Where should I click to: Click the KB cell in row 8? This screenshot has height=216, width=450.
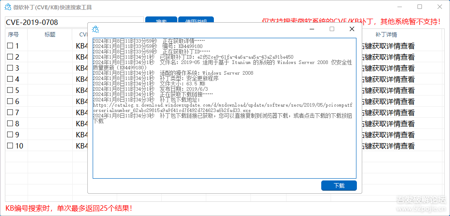(82, 124)
